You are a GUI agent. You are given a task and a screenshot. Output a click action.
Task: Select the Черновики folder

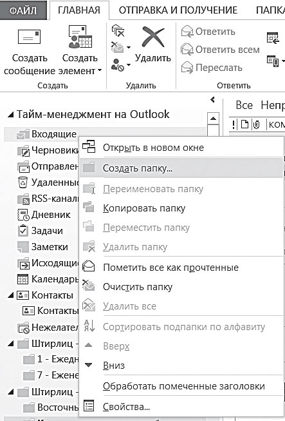pos(48,150)
